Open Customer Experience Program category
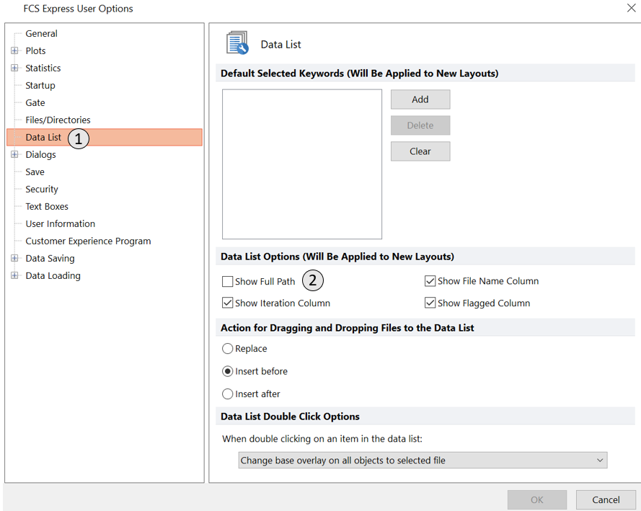Screen dimensions: 641x511 (x=88, y=241)
